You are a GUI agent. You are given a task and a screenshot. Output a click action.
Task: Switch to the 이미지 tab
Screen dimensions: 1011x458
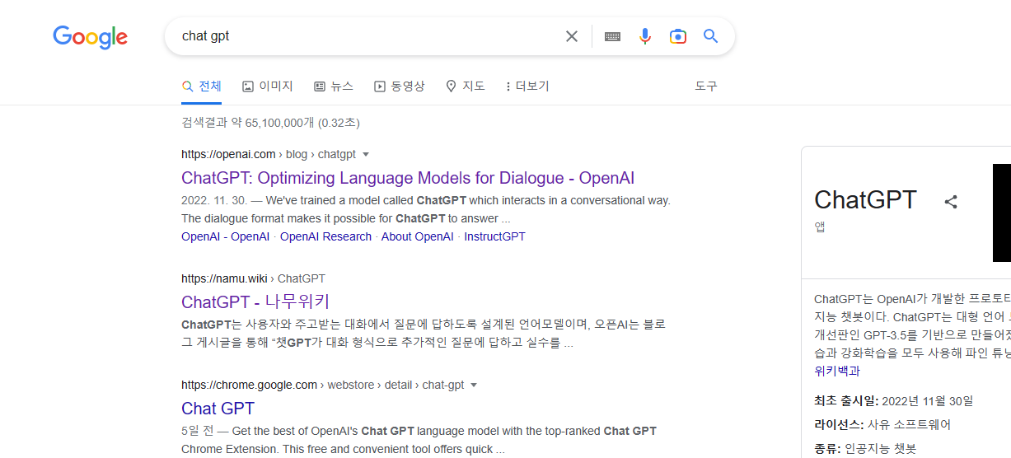pos(268,86)
